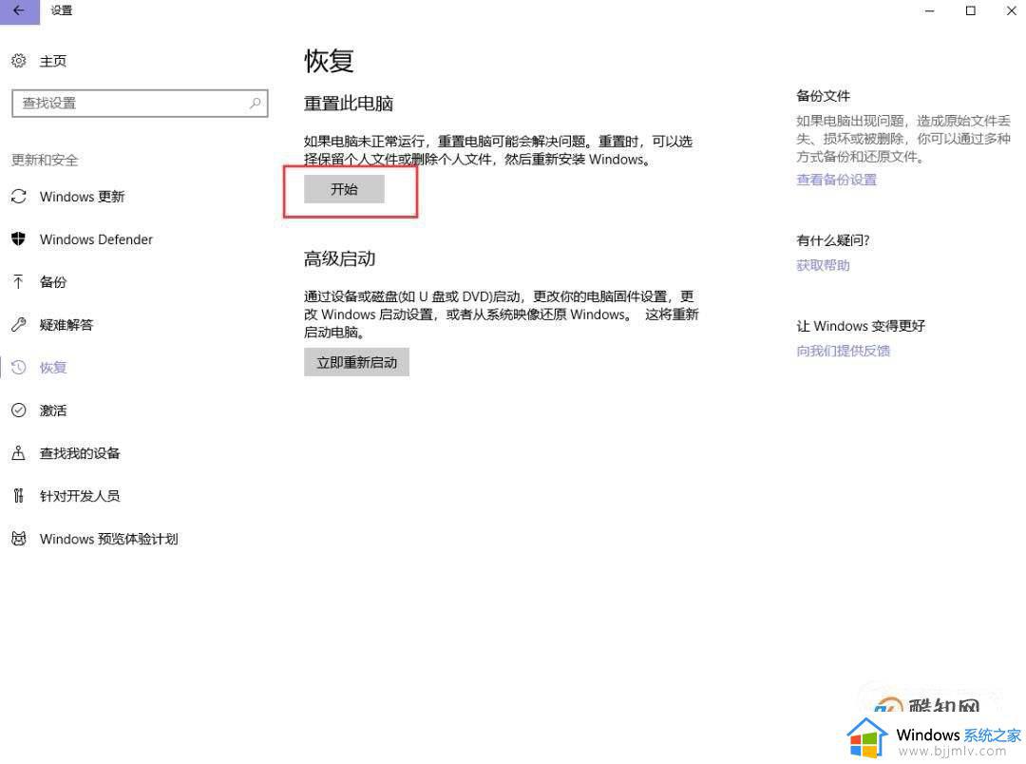This screenshot has height=764, width=1026.
Task: Open 主页 settings home
Action: [x=53, y=61]
